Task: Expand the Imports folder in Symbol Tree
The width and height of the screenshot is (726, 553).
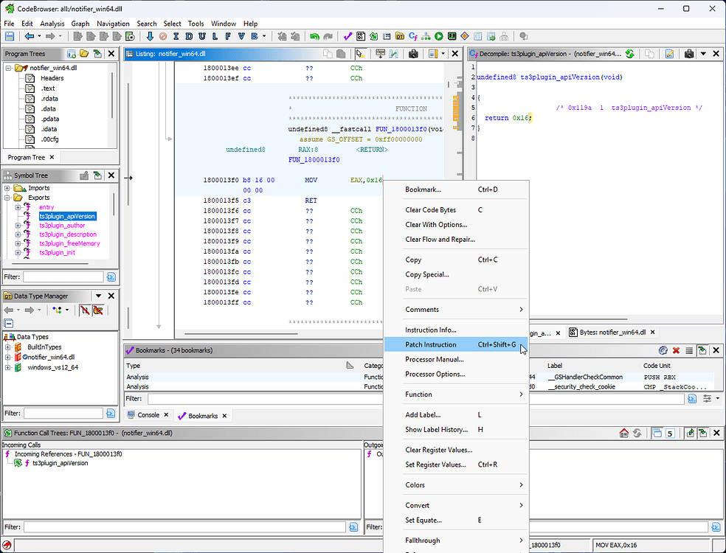Action: tap(7, 188)
